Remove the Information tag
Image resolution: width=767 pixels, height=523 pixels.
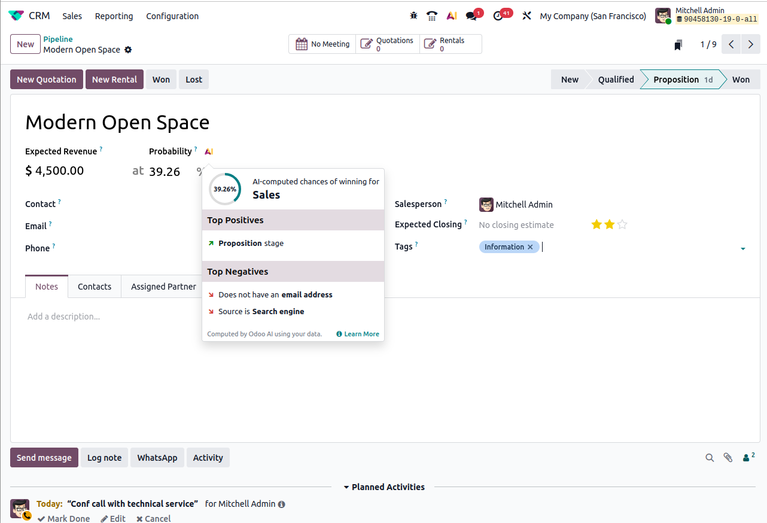(x=530, y=247)
